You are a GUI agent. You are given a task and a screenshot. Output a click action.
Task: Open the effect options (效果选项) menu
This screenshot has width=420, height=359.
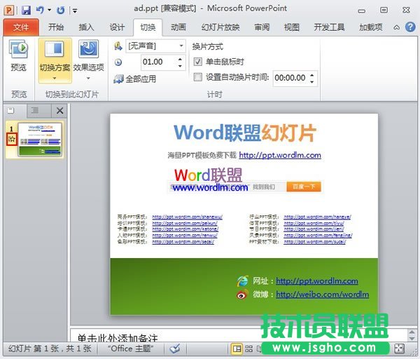[88, 57]
